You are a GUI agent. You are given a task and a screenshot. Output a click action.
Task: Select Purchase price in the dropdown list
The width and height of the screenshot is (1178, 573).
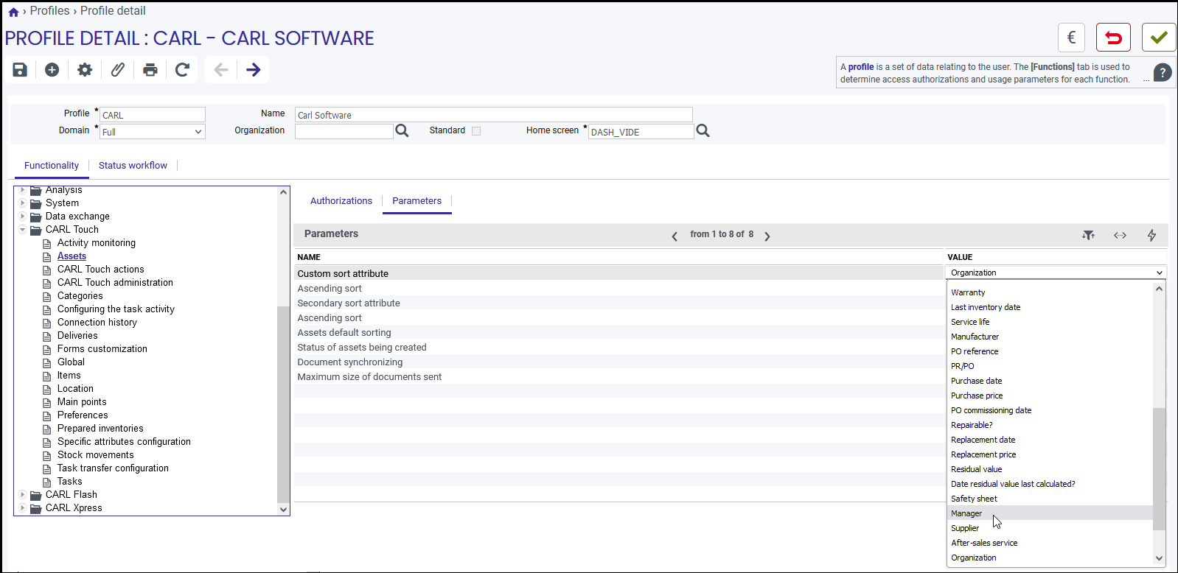tap(1050, 396)
